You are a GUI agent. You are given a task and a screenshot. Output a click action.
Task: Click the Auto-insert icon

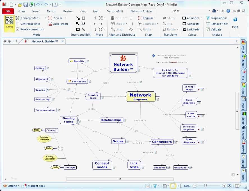50,24
